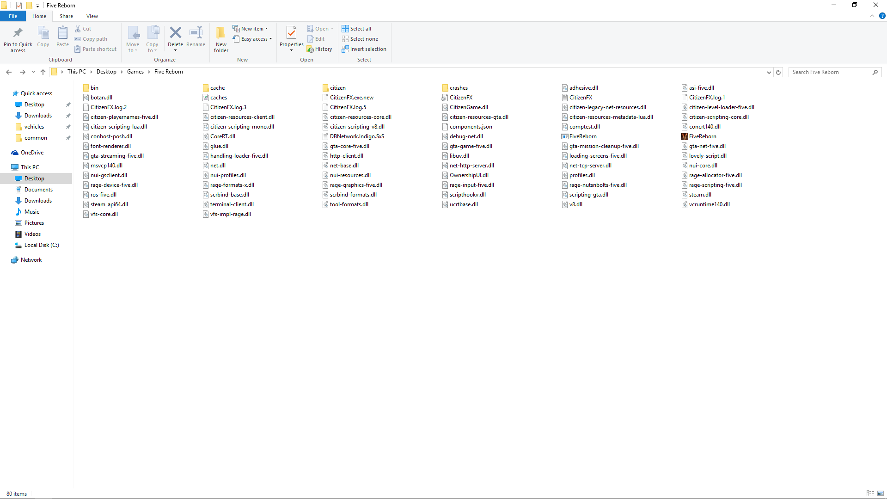Select the DBNetwork.Indigo.SxS file
The width and height of the screenshot is (887, 499).
[x=353, y=136]
